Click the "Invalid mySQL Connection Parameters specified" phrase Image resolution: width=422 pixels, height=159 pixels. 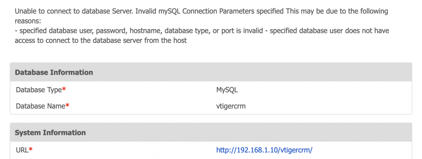(208, 12)
